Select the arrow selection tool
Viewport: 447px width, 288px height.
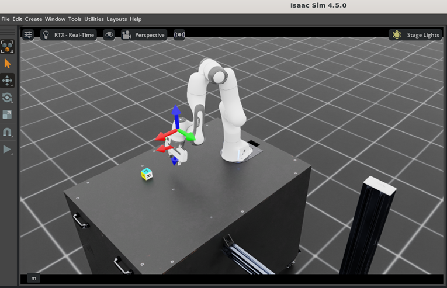(8, 63)
